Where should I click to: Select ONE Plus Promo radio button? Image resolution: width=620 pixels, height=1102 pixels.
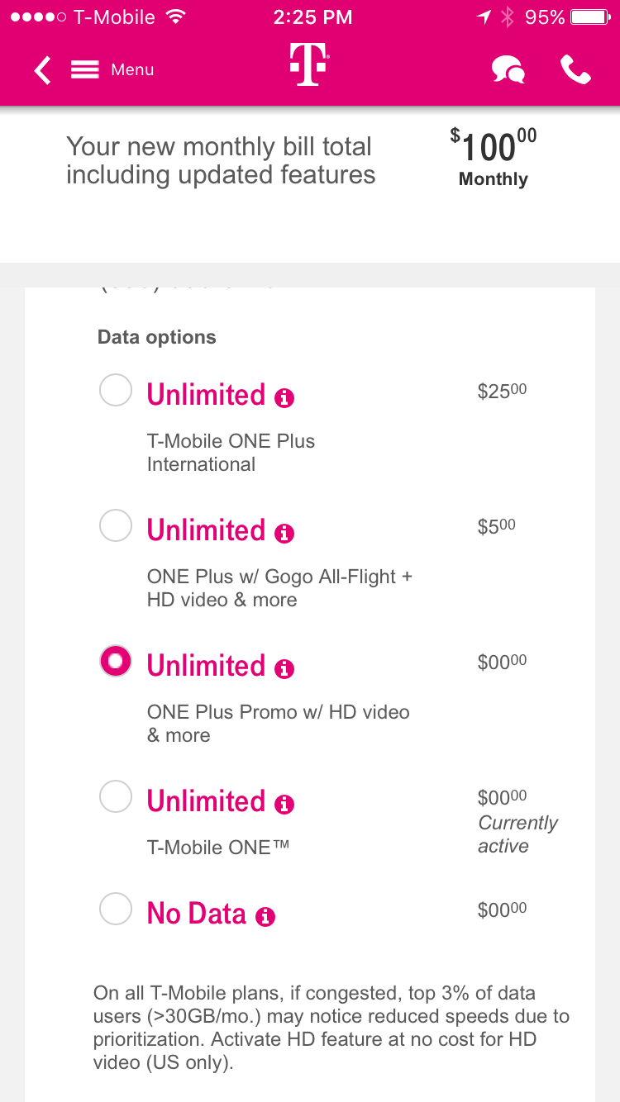[x=116, y=661]
